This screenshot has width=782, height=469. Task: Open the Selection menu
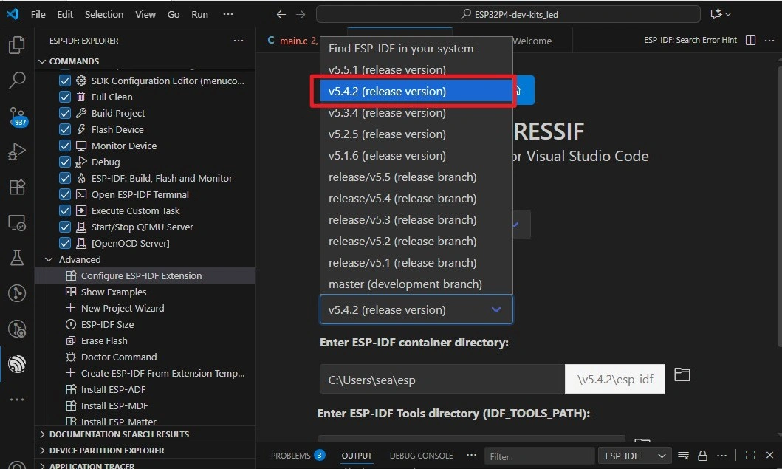pyautogui.click(x=104, y=14)
